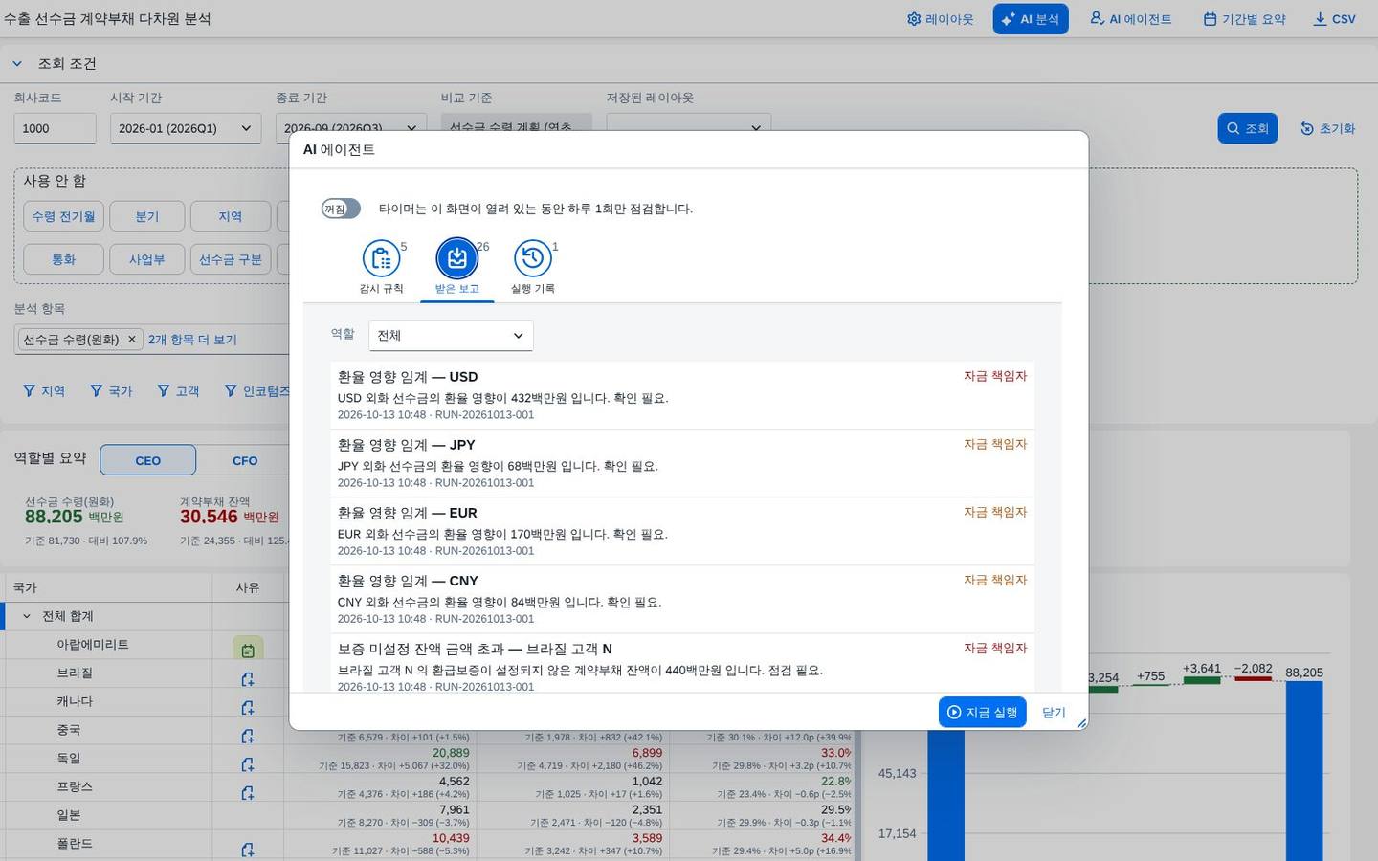
Task: Switch to the CFO role summary tab
Action: pos(245,460)
